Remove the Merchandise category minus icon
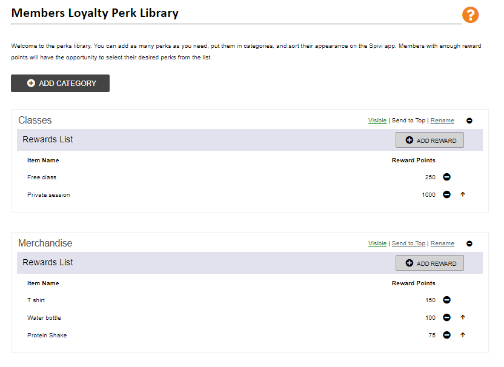Viewport: 504px width, 367px height. [469, 243]
